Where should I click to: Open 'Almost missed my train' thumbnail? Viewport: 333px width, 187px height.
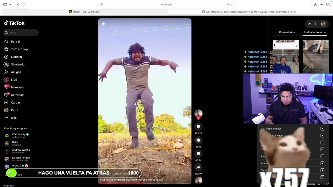coord(316,57)
